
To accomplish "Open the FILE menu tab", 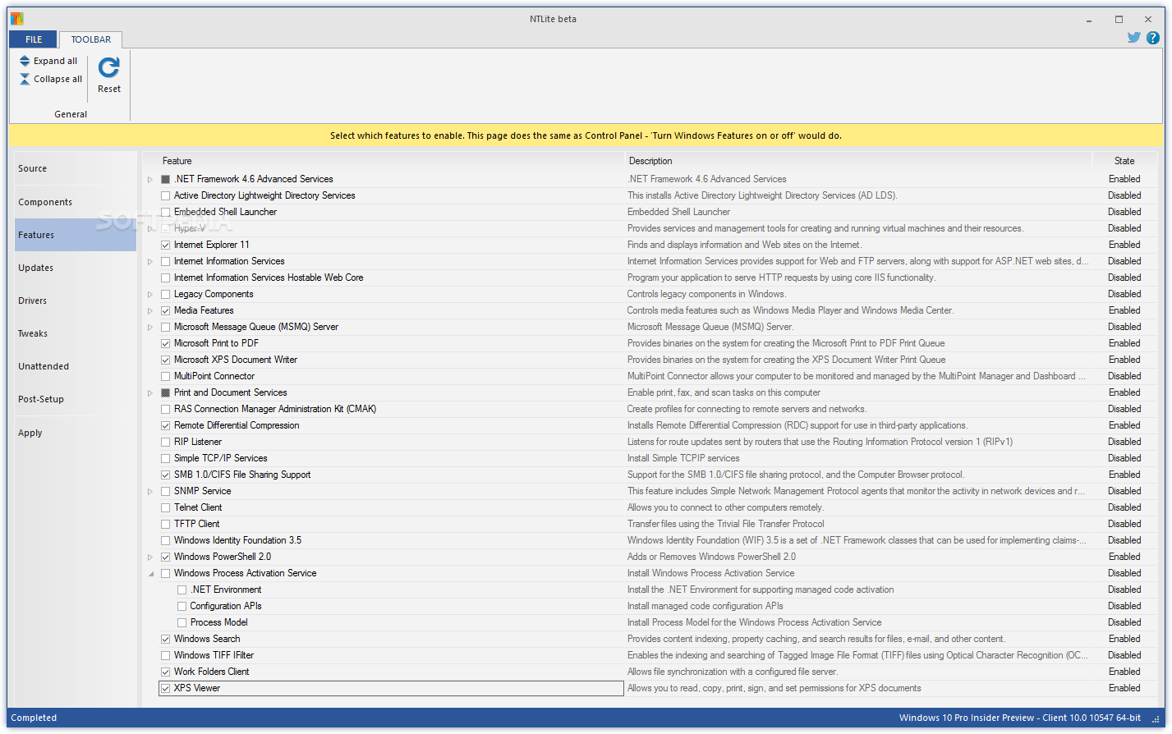I will pyautogui.click(x=34, y=39).
